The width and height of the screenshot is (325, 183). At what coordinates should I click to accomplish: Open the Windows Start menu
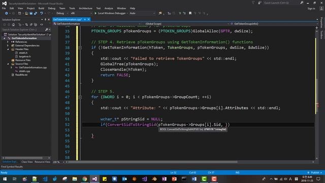[5, 179]
